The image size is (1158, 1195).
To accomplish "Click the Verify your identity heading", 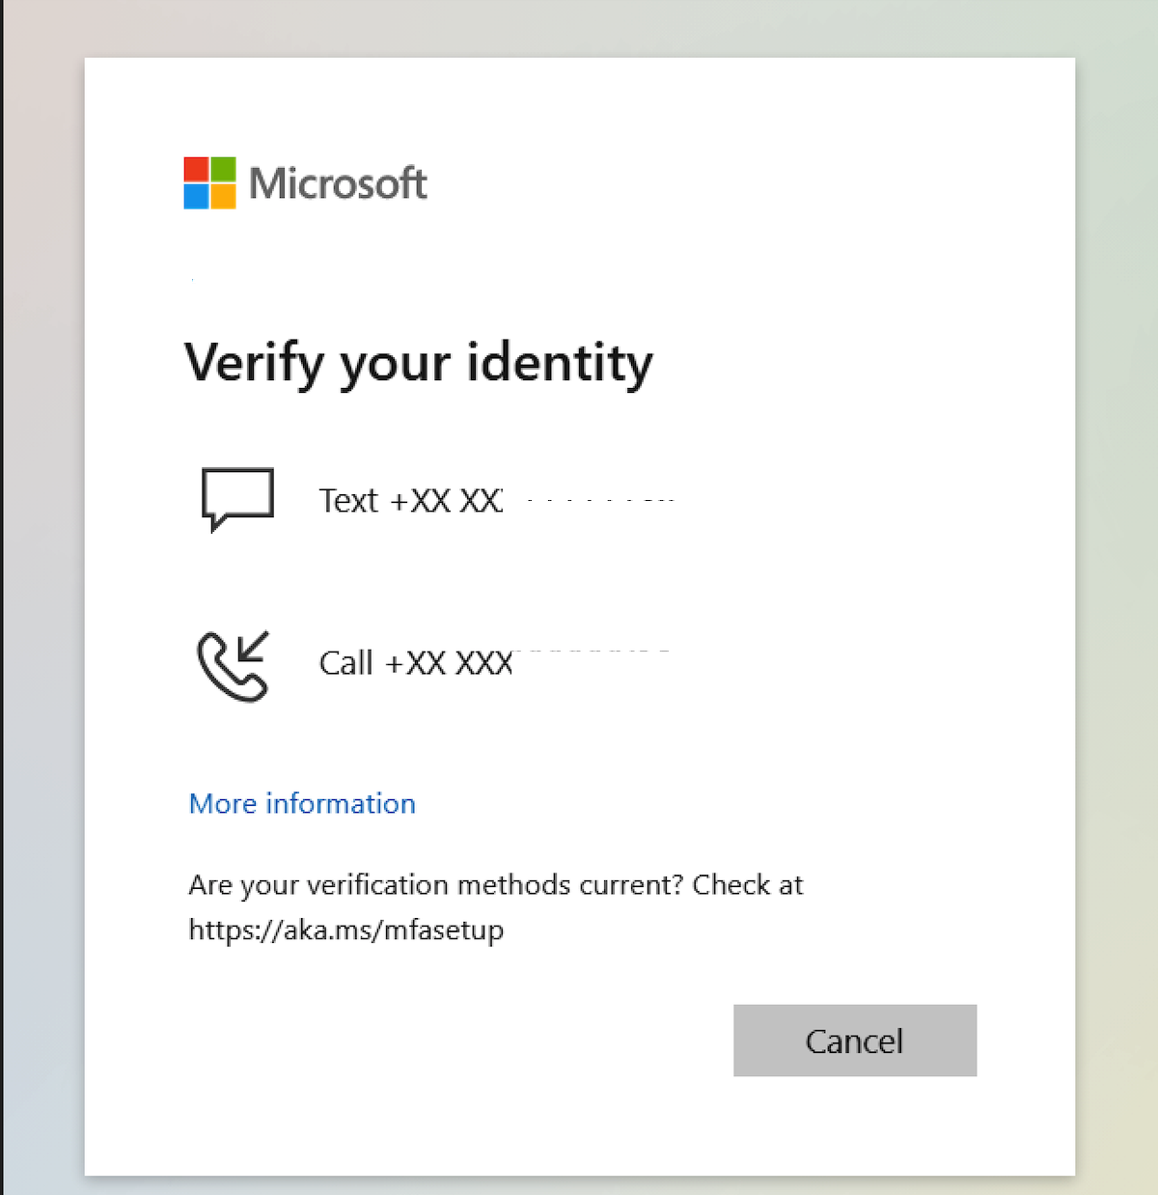I will click(x=419, y=364).
